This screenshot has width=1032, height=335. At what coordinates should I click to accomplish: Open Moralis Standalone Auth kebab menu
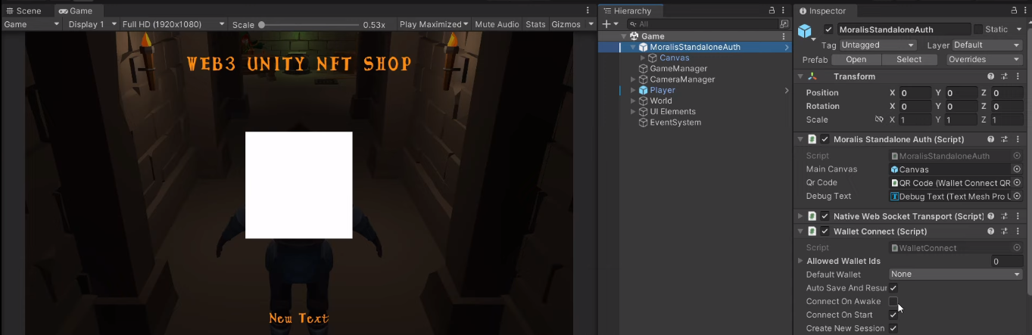1017,139
